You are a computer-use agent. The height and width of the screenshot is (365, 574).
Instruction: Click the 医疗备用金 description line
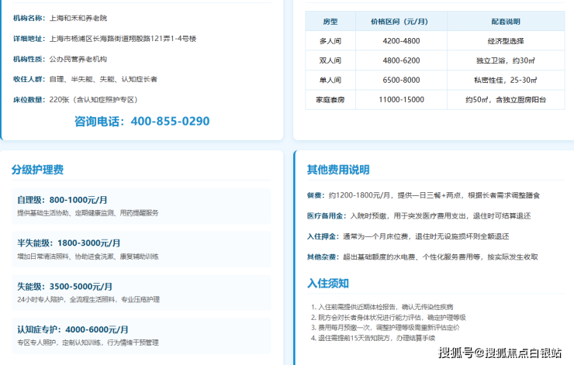point(419,215)
